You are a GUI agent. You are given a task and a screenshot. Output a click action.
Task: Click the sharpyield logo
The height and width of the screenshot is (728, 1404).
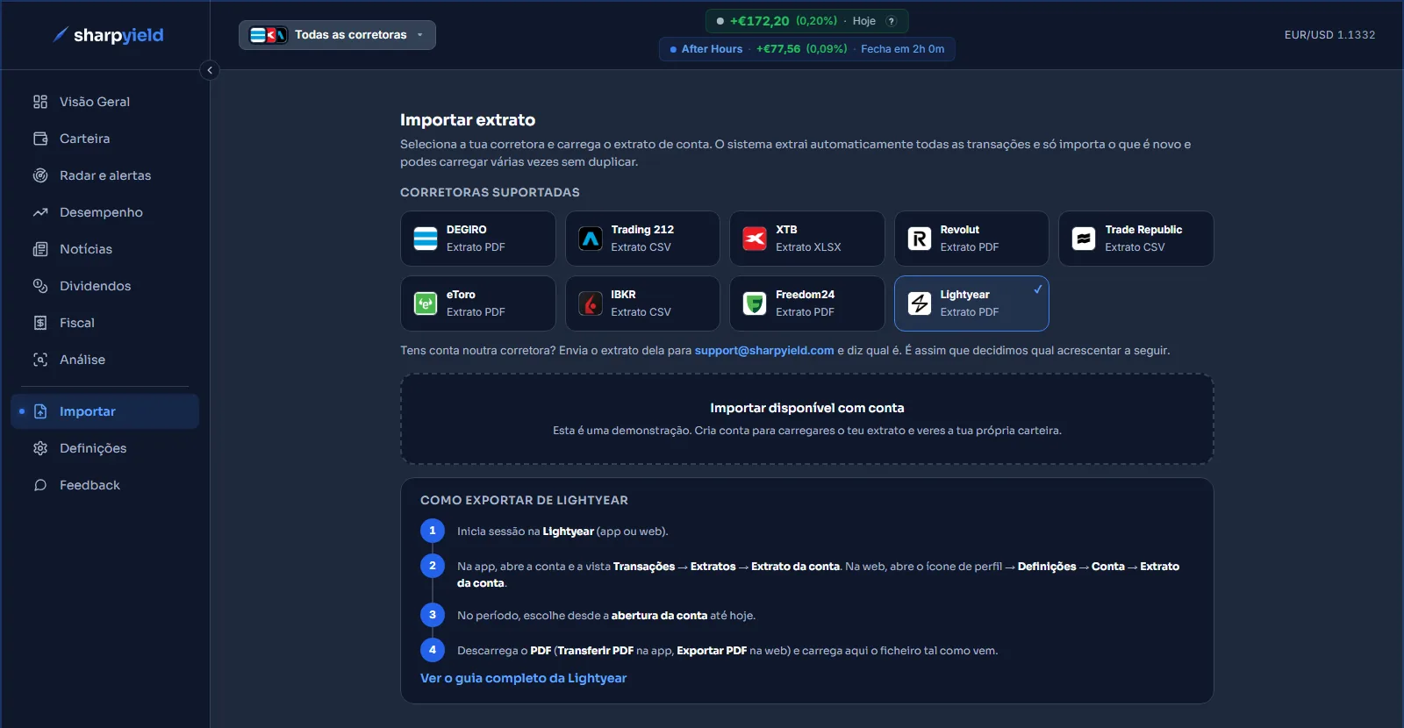coord(108,35)
